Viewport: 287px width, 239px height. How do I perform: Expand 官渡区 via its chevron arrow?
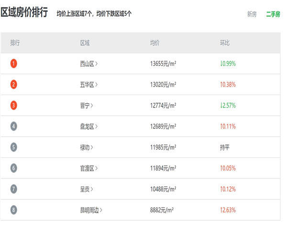[96, 168]
